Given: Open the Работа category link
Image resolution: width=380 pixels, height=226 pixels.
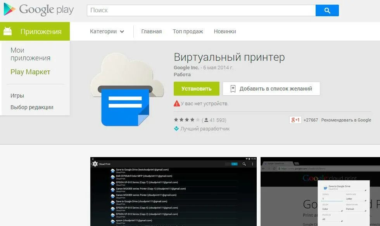Looking at the screenshot, I should (182, 75).
